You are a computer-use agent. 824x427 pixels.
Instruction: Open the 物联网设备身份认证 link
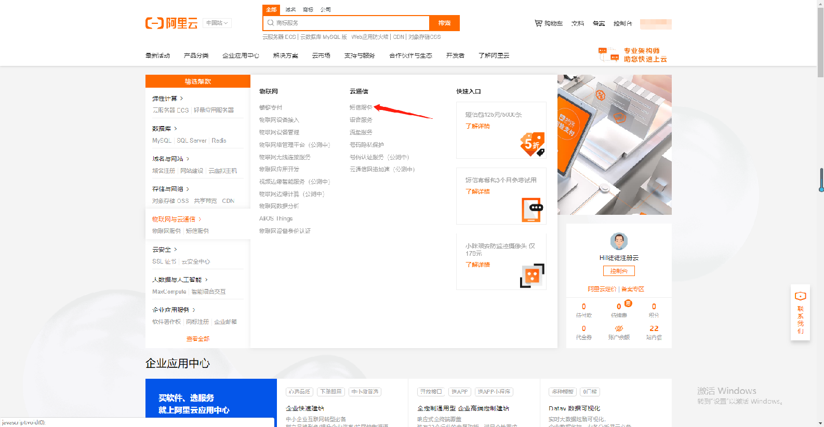pyautogui.click(x=285, y=231)
